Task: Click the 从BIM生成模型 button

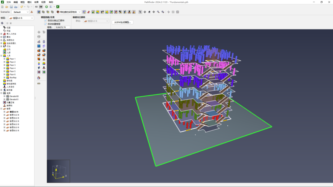Action: click(x=122, y=22)
